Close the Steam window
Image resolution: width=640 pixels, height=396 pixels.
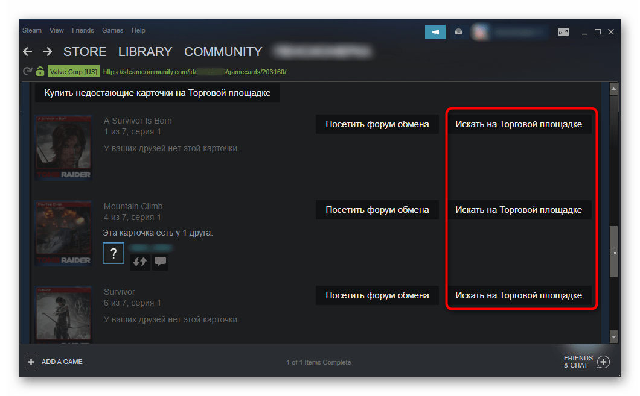[611, 32]
